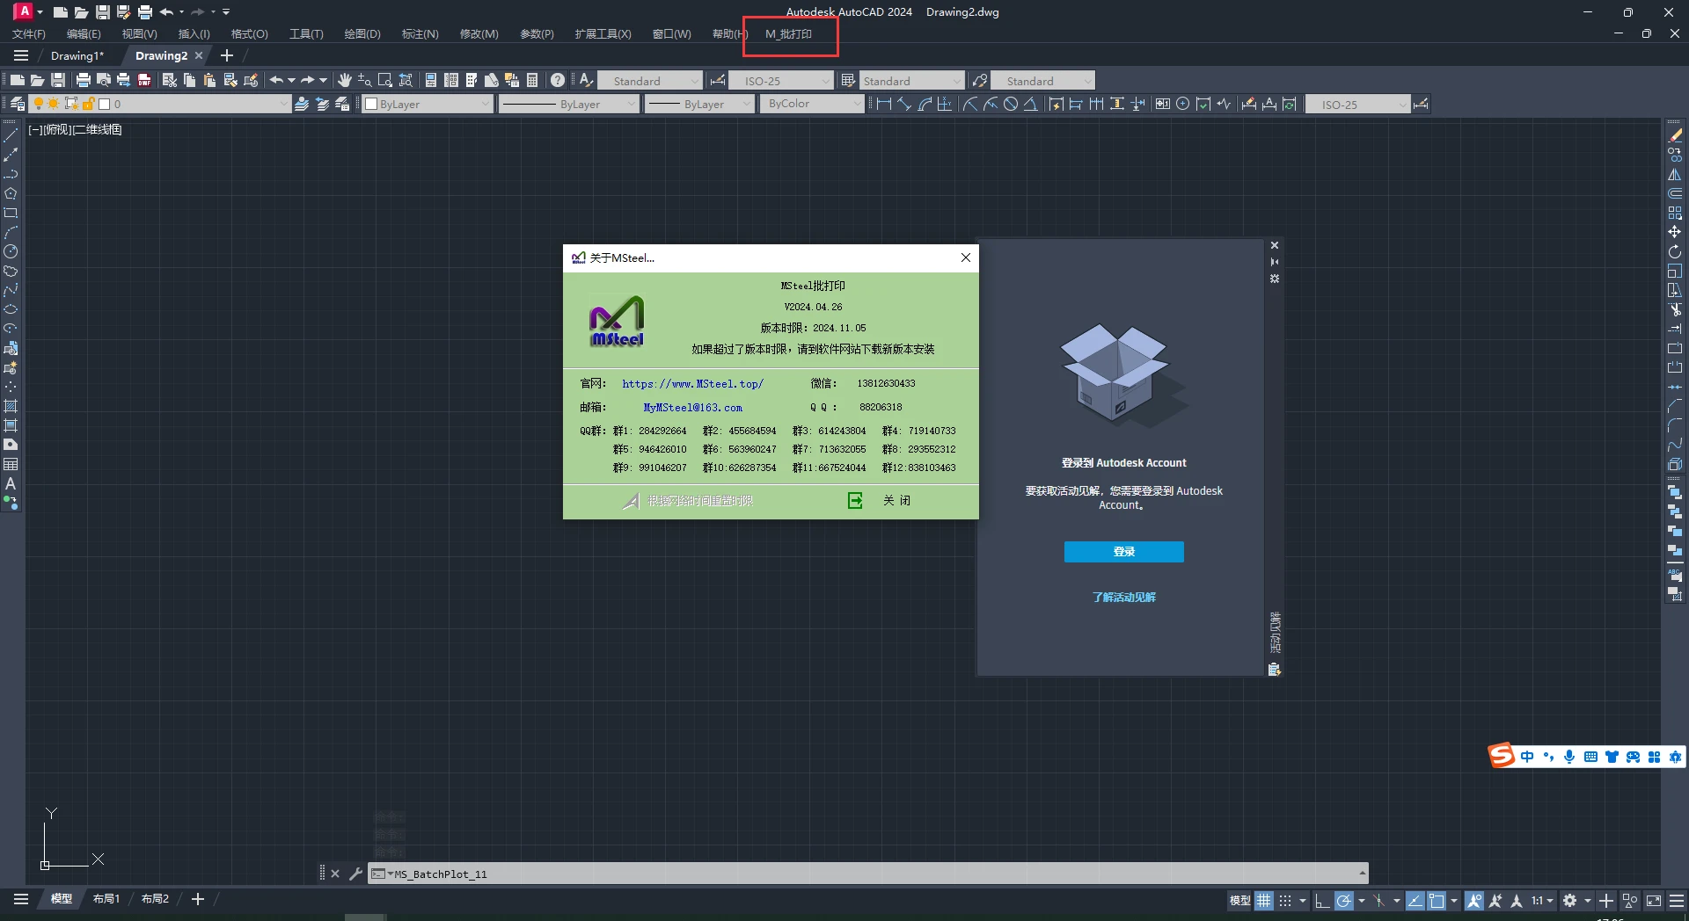Open the Layer Properties manager icon

pyautogui.click(x=17, y=104)
